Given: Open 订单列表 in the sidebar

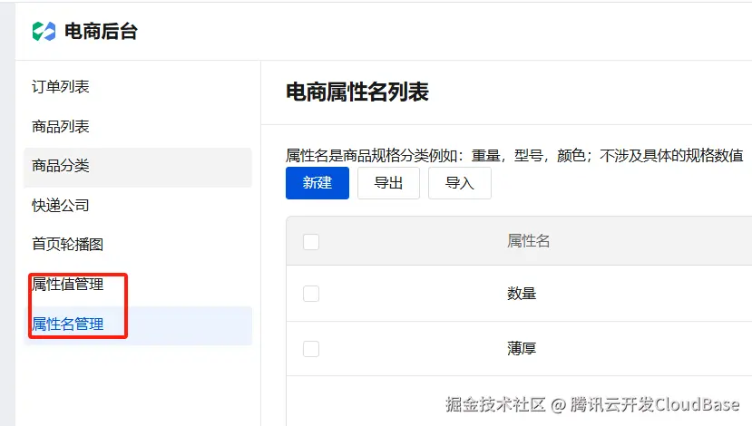Looking at the screenshot, I should pyautogui.click(x=61, y=87).
